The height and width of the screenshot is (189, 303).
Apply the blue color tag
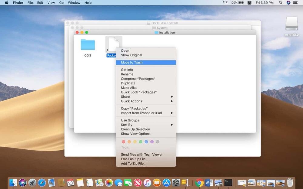146,142
